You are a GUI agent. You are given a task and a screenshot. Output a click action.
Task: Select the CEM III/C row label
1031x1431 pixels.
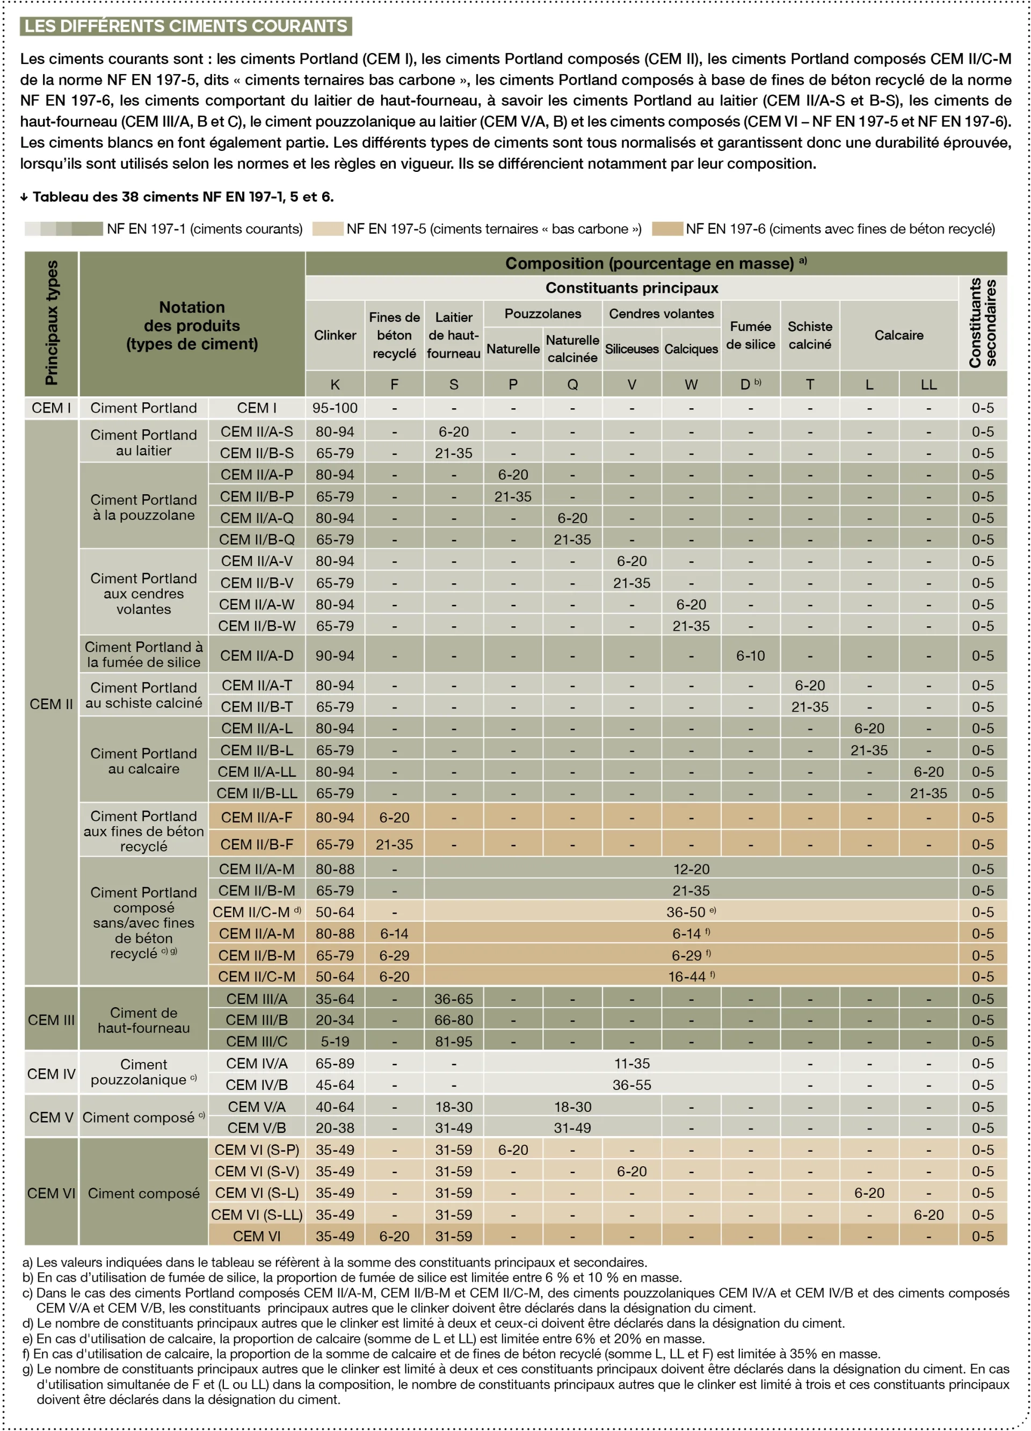tap(257, 1041)
